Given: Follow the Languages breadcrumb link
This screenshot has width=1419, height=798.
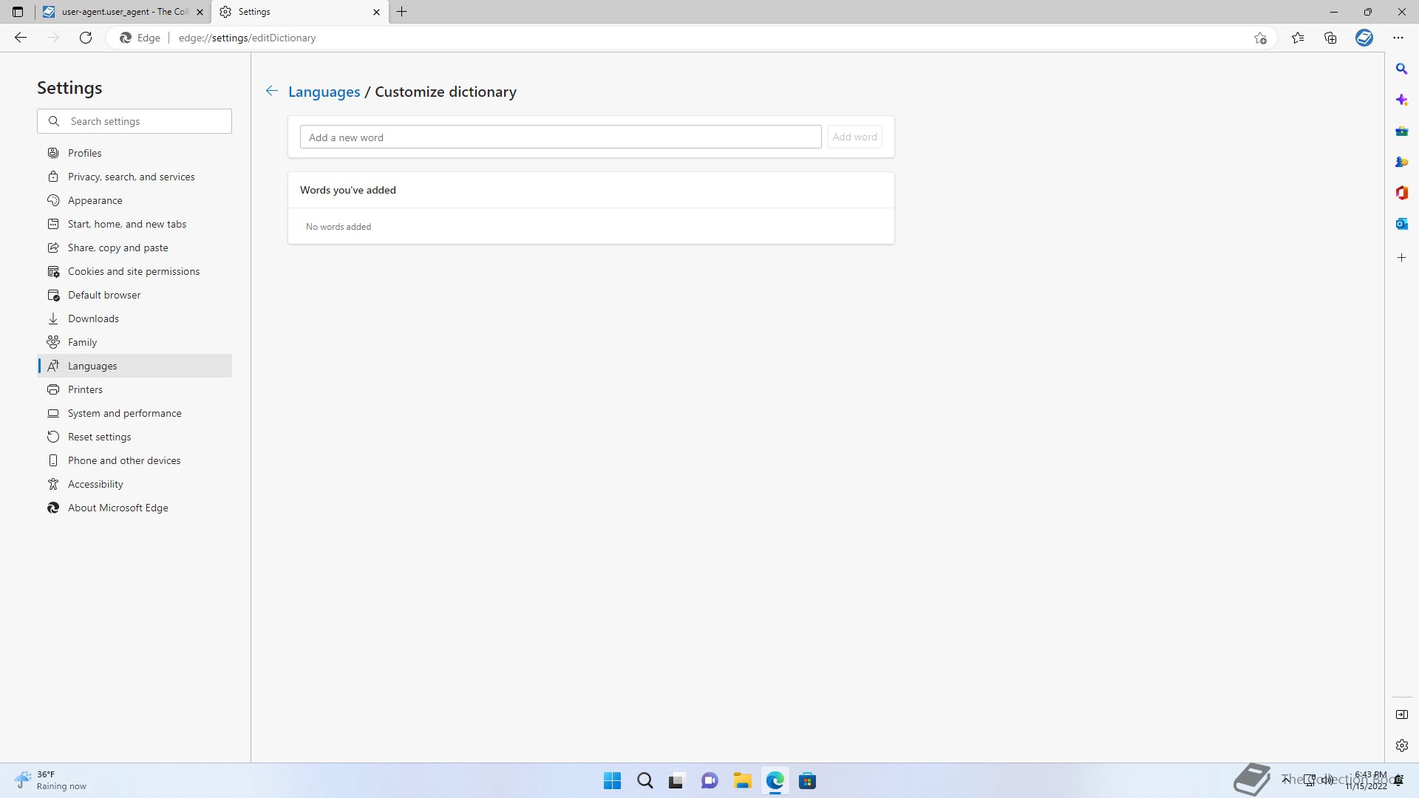Looking at the screenshot, I should click(324, 92).
